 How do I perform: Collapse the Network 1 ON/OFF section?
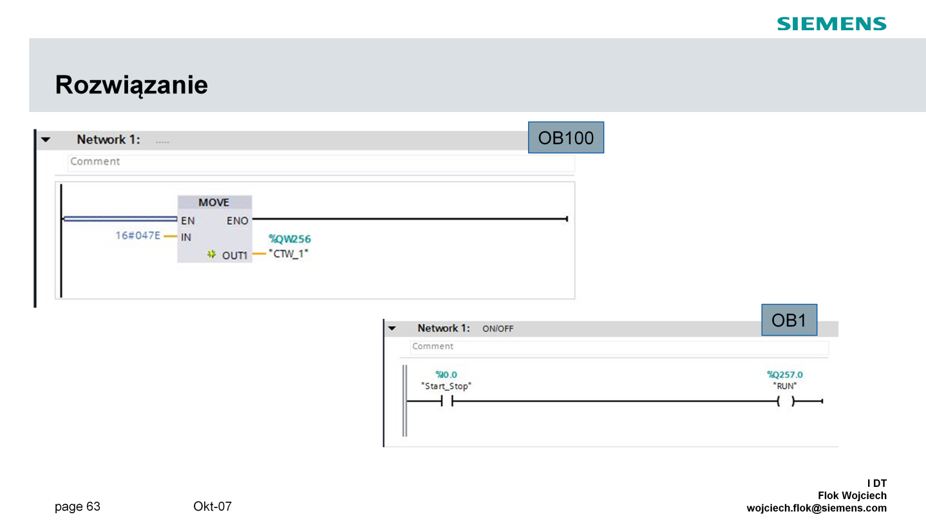pyautogui.click(x=392, y=328)
